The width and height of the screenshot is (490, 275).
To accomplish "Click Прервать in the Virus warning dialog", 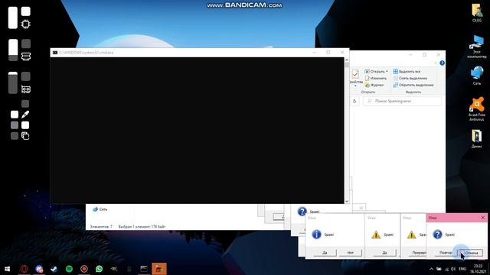I will [418, 253].
